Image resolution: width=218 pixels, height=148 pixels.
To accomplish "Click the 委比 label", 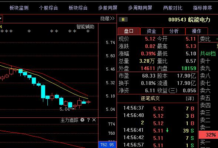I will 205,39.
